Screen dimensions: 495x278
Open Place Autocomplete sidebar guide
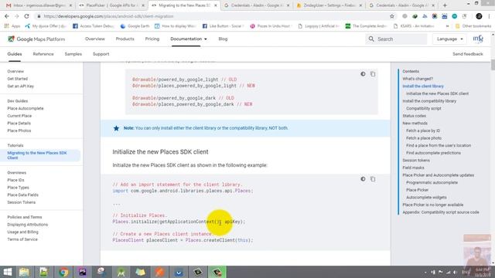coord(26,108)
